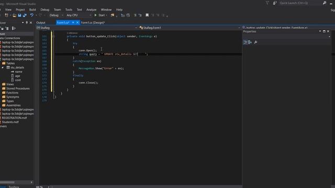Switch to the Form1.cs [Design] tab
Image resolution: width=335 pixels, height=188 pixels.
93,22
